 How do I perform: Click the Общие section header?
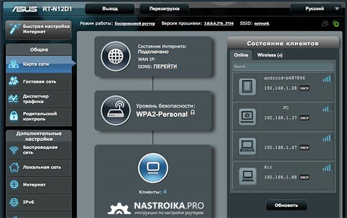pyautogui.click(x=39, y=50)
